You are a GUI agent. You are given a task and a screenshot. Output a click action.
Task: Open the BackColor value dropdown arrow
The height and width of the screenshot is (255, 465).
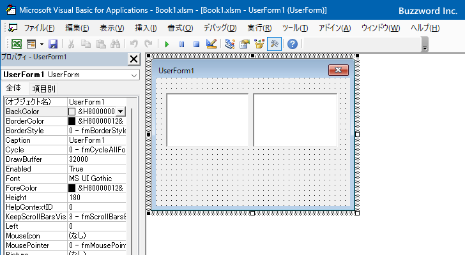[120, 112]
